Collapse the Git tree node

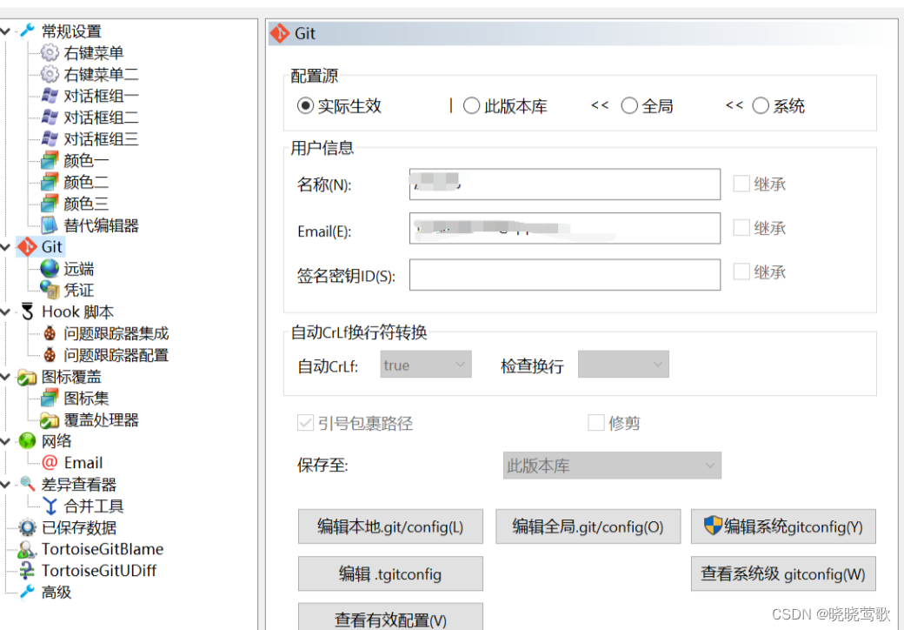pyautogui.click(x=5, y=247)
